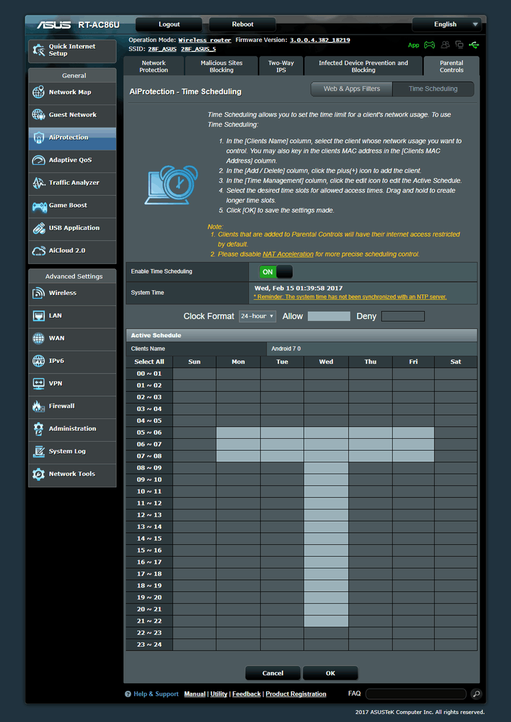
Task: Click the VPN monitor icon
Action: click(39, 384)
